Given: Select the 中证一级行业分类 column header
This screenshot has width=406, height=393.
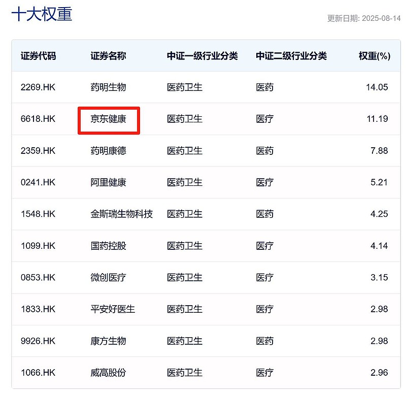Looking at the screenshot, I should [202, 56].
